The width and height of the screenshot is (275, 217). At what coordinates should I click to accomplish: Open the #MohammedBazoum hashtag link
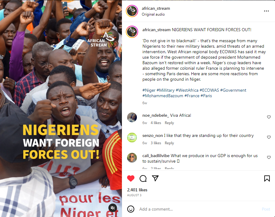coord(163,96)
